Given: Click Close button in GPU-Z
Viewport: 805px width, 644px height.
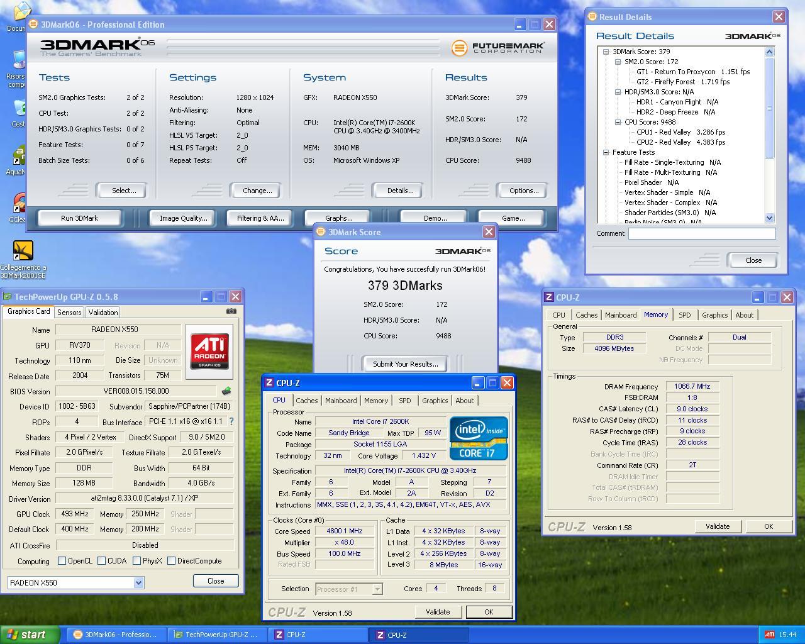Looking at the screenshot, I should click(216, 581).
